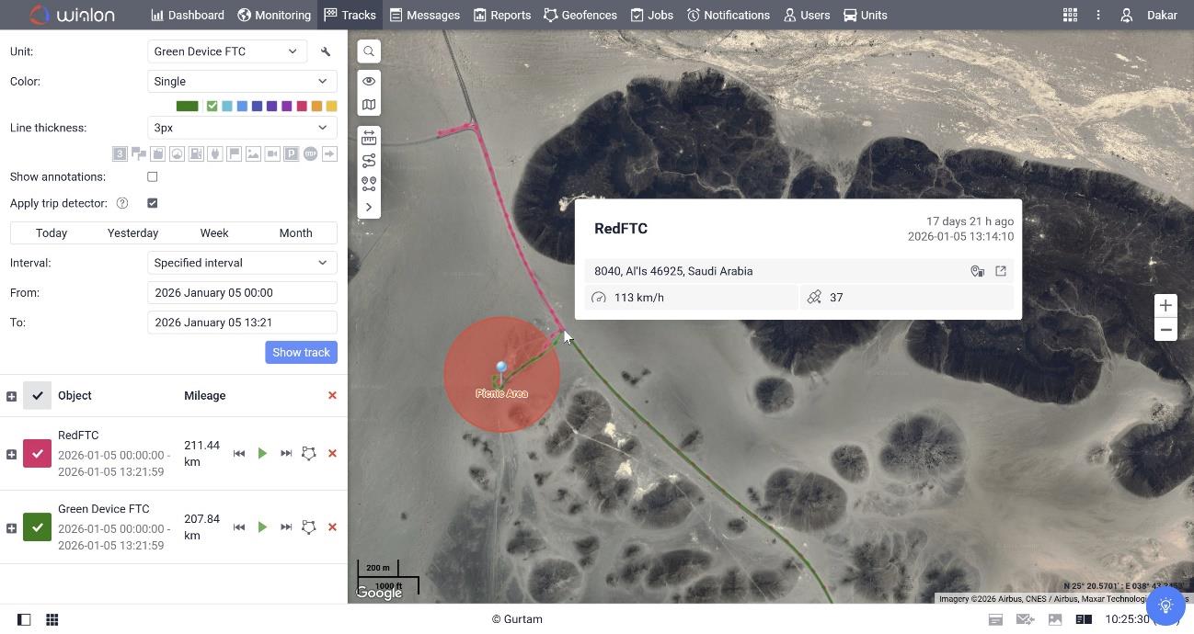Image resolution: width=1194 pixels, height=634 pixels.
Task: Toggle event flag markers icon
Action: (x=234, y=153)
